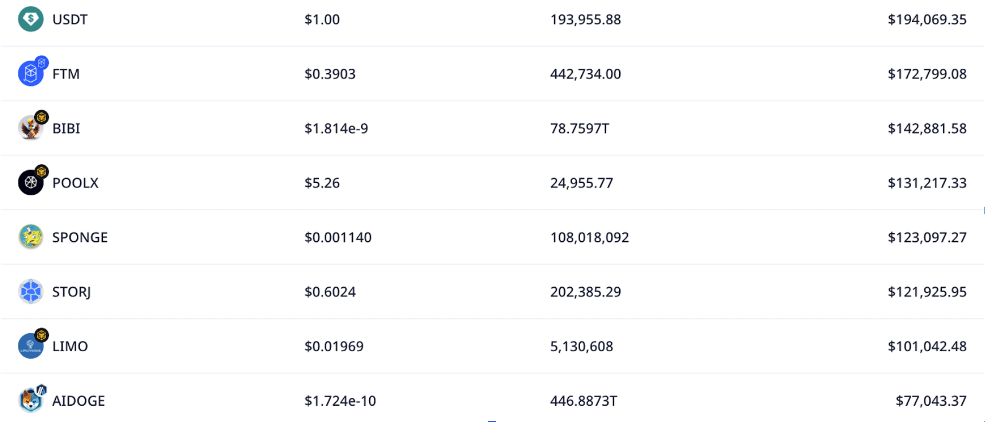This screenshot has height=422, width=985.
Task: Select the small badge on LIMO icon
Action: pyautogui.click(x=41, y=335)
